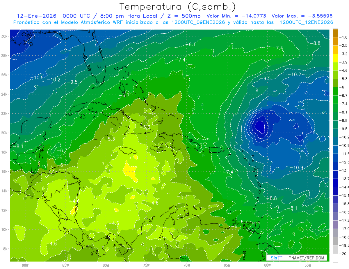Click the "Valor Max. = -3.55596" value
The width and height of the screenshot is (349, 269).
302,16
